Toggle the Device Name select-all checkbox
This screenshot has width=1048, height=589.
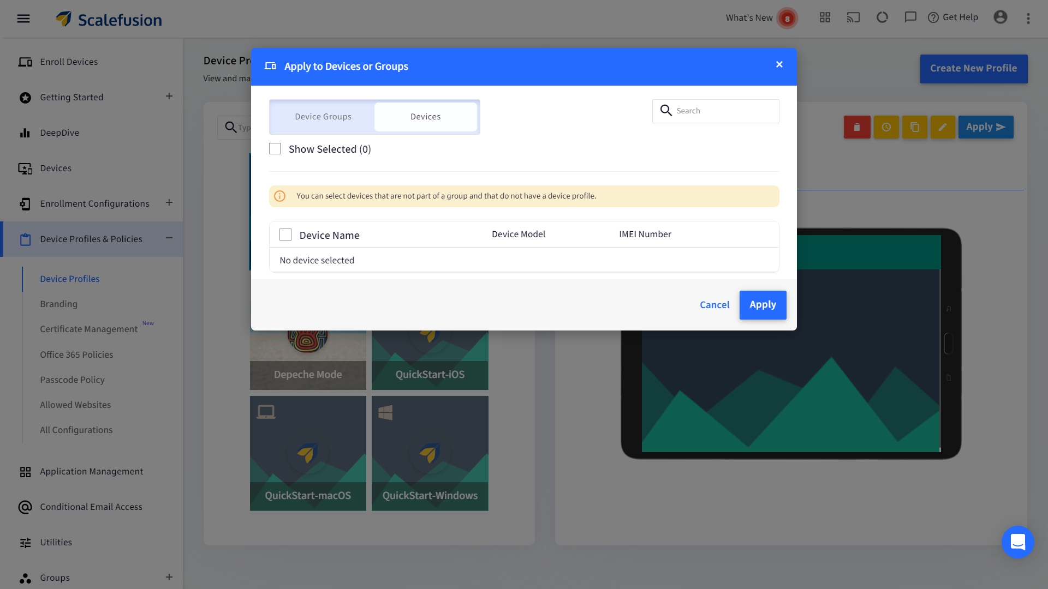click(x=285, y=235)
